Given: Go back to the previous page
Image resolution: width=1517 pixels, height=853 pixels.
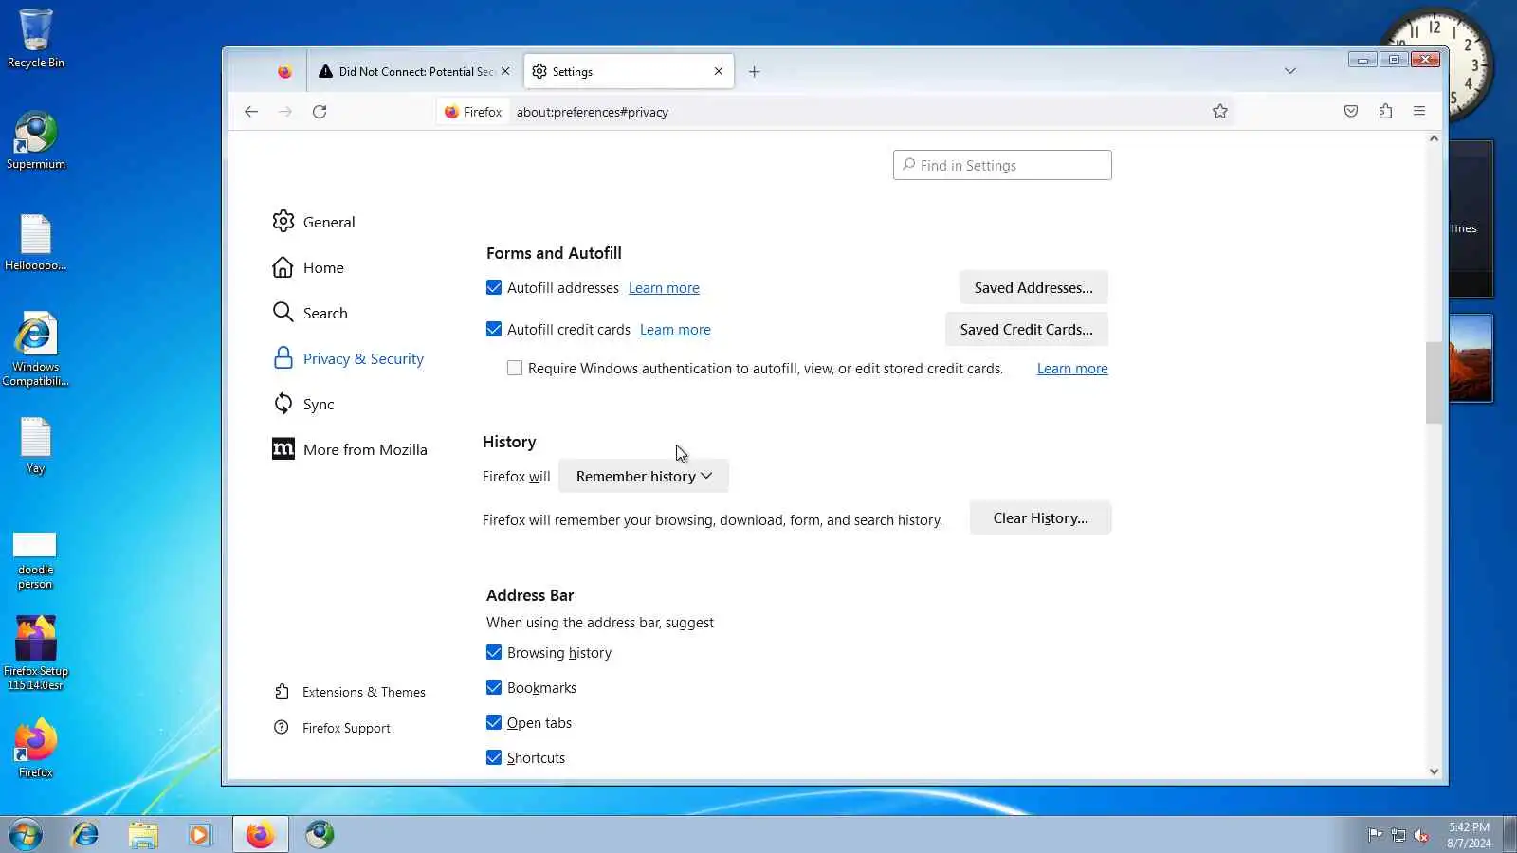Looking at the screenshot, I should 251,112.
